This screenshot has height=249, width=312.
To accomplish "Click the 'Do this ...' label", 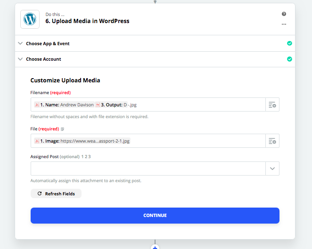I will click(55, 14).
